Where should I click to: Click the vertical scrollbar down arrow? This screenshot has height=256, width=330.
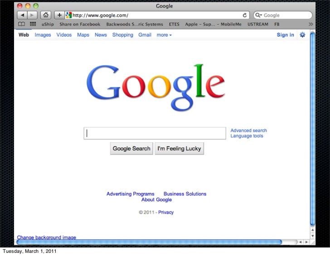click(x=313, y=236)
